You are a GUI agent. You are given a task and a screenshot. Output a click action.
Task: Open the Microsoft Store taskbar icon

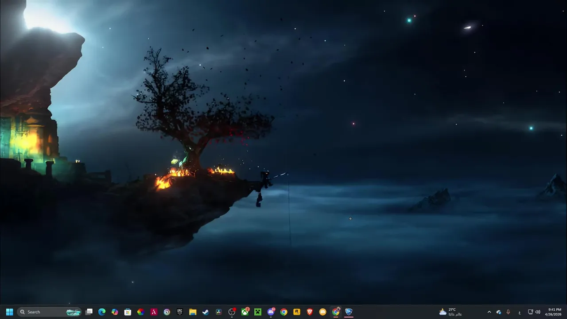point(128,312)
